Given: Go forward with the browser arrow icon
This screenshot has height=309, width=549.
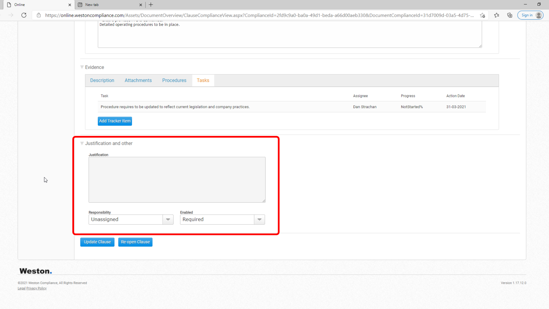Looking at the screenshot, I should point(11,15).
